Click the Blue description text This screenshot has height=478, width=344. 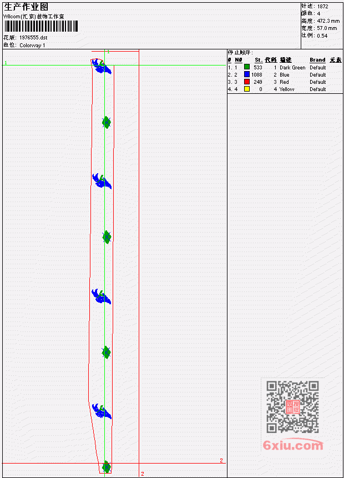pyautogui.click(x=285, y=75)
